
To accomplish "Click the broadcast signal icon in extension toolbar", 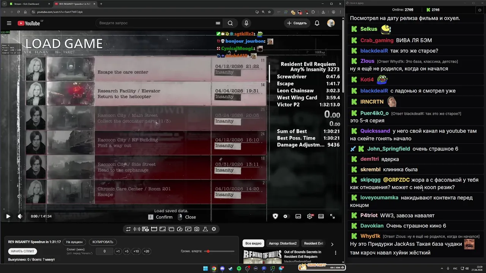I will 137,229.
